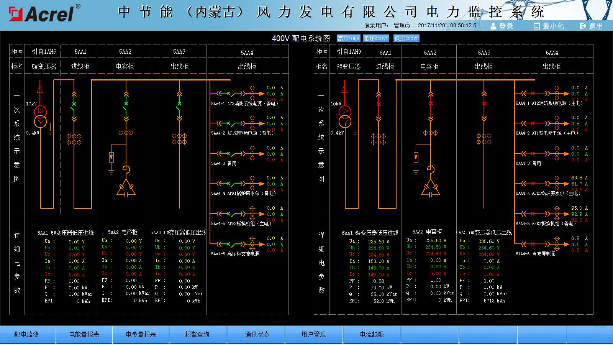Click the 退出 button text
613x345 pixels.
pyautogui.click(x=596, y=26)
